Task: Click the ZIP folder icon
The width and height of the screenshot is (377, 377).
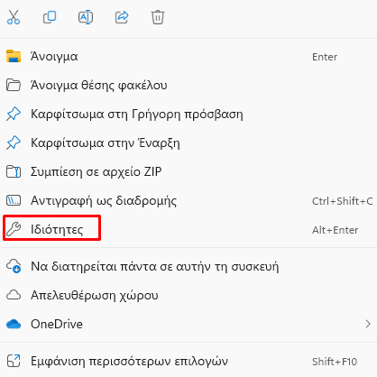Action: coord(14,171)
